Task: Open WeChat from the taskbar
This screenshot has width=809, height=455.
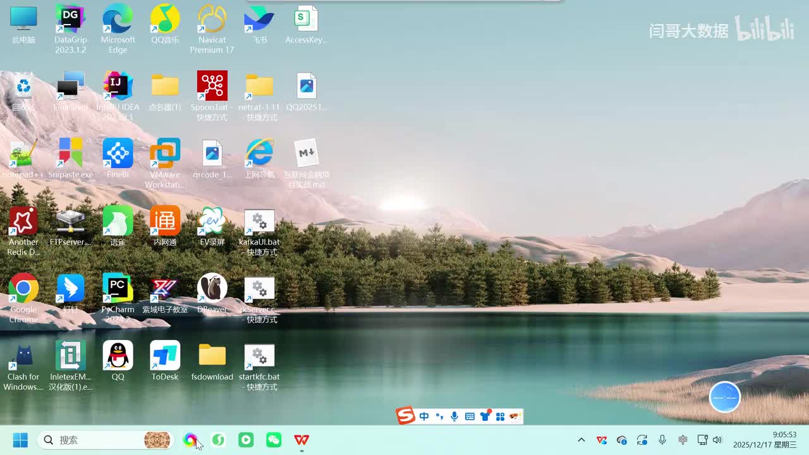Action: (274, 440)
